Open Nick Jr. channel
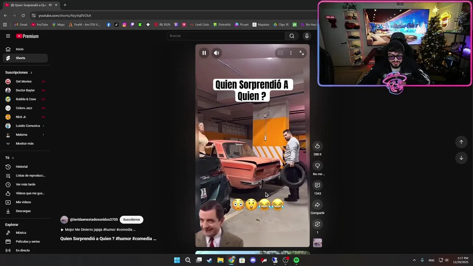The width and height of the screenshot is (473, 266). pos(25,117)
